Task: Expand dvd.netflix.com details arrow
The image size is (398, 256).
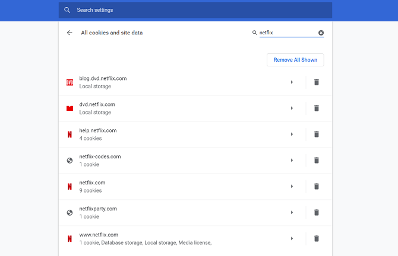Action: (x=292, y=108)
